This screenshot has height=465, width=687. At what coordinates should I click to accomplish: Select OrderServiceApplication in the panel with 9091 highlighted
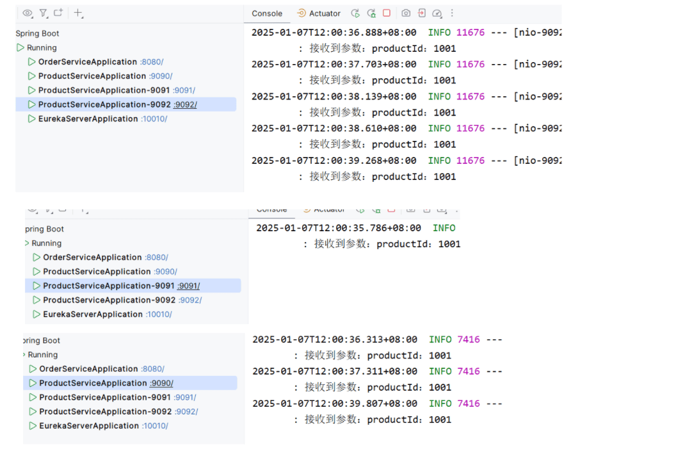92,257
